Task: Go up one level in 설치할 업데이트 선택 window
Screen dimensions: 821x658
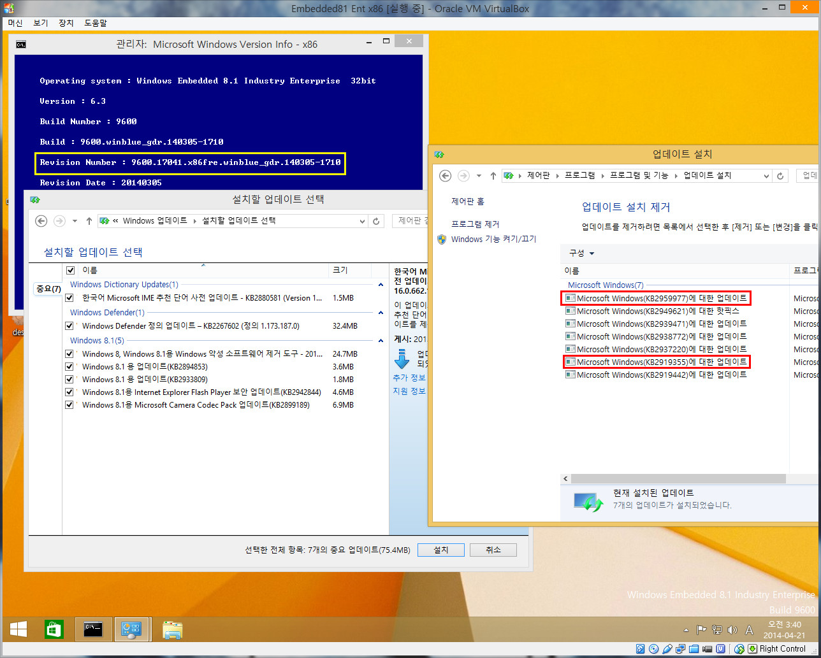Action: pos(89,221)
